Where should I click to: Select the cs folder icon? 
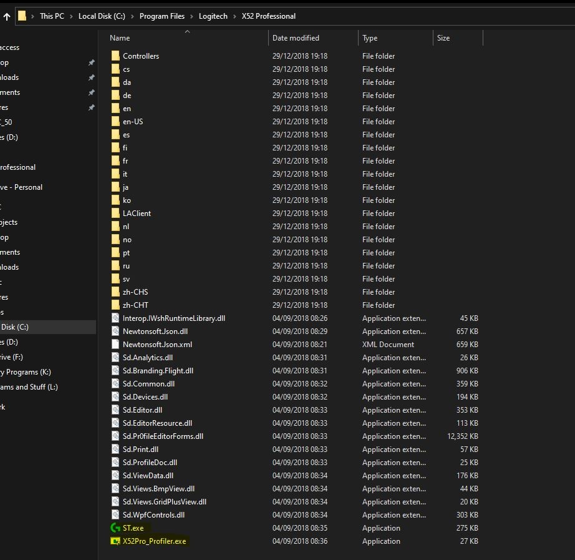(x=115, y=69)
